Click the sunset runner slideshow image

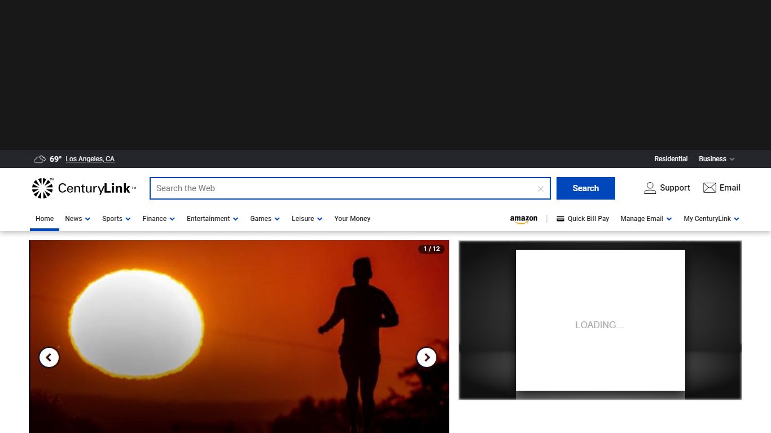(x=239, y=337)
